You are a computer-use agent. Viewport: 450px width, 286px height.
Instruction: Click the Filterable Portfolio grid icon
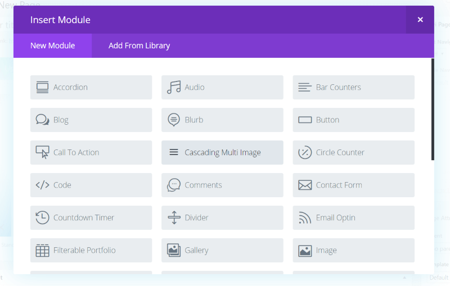pyautogui.click(x=43, y=250)
